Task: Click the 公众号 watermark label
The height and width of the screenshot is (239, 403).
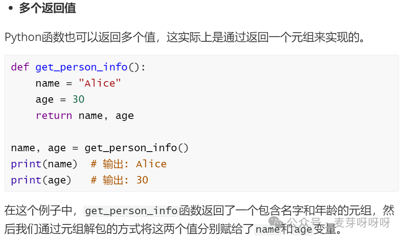Action: click(x=304, y=222)
